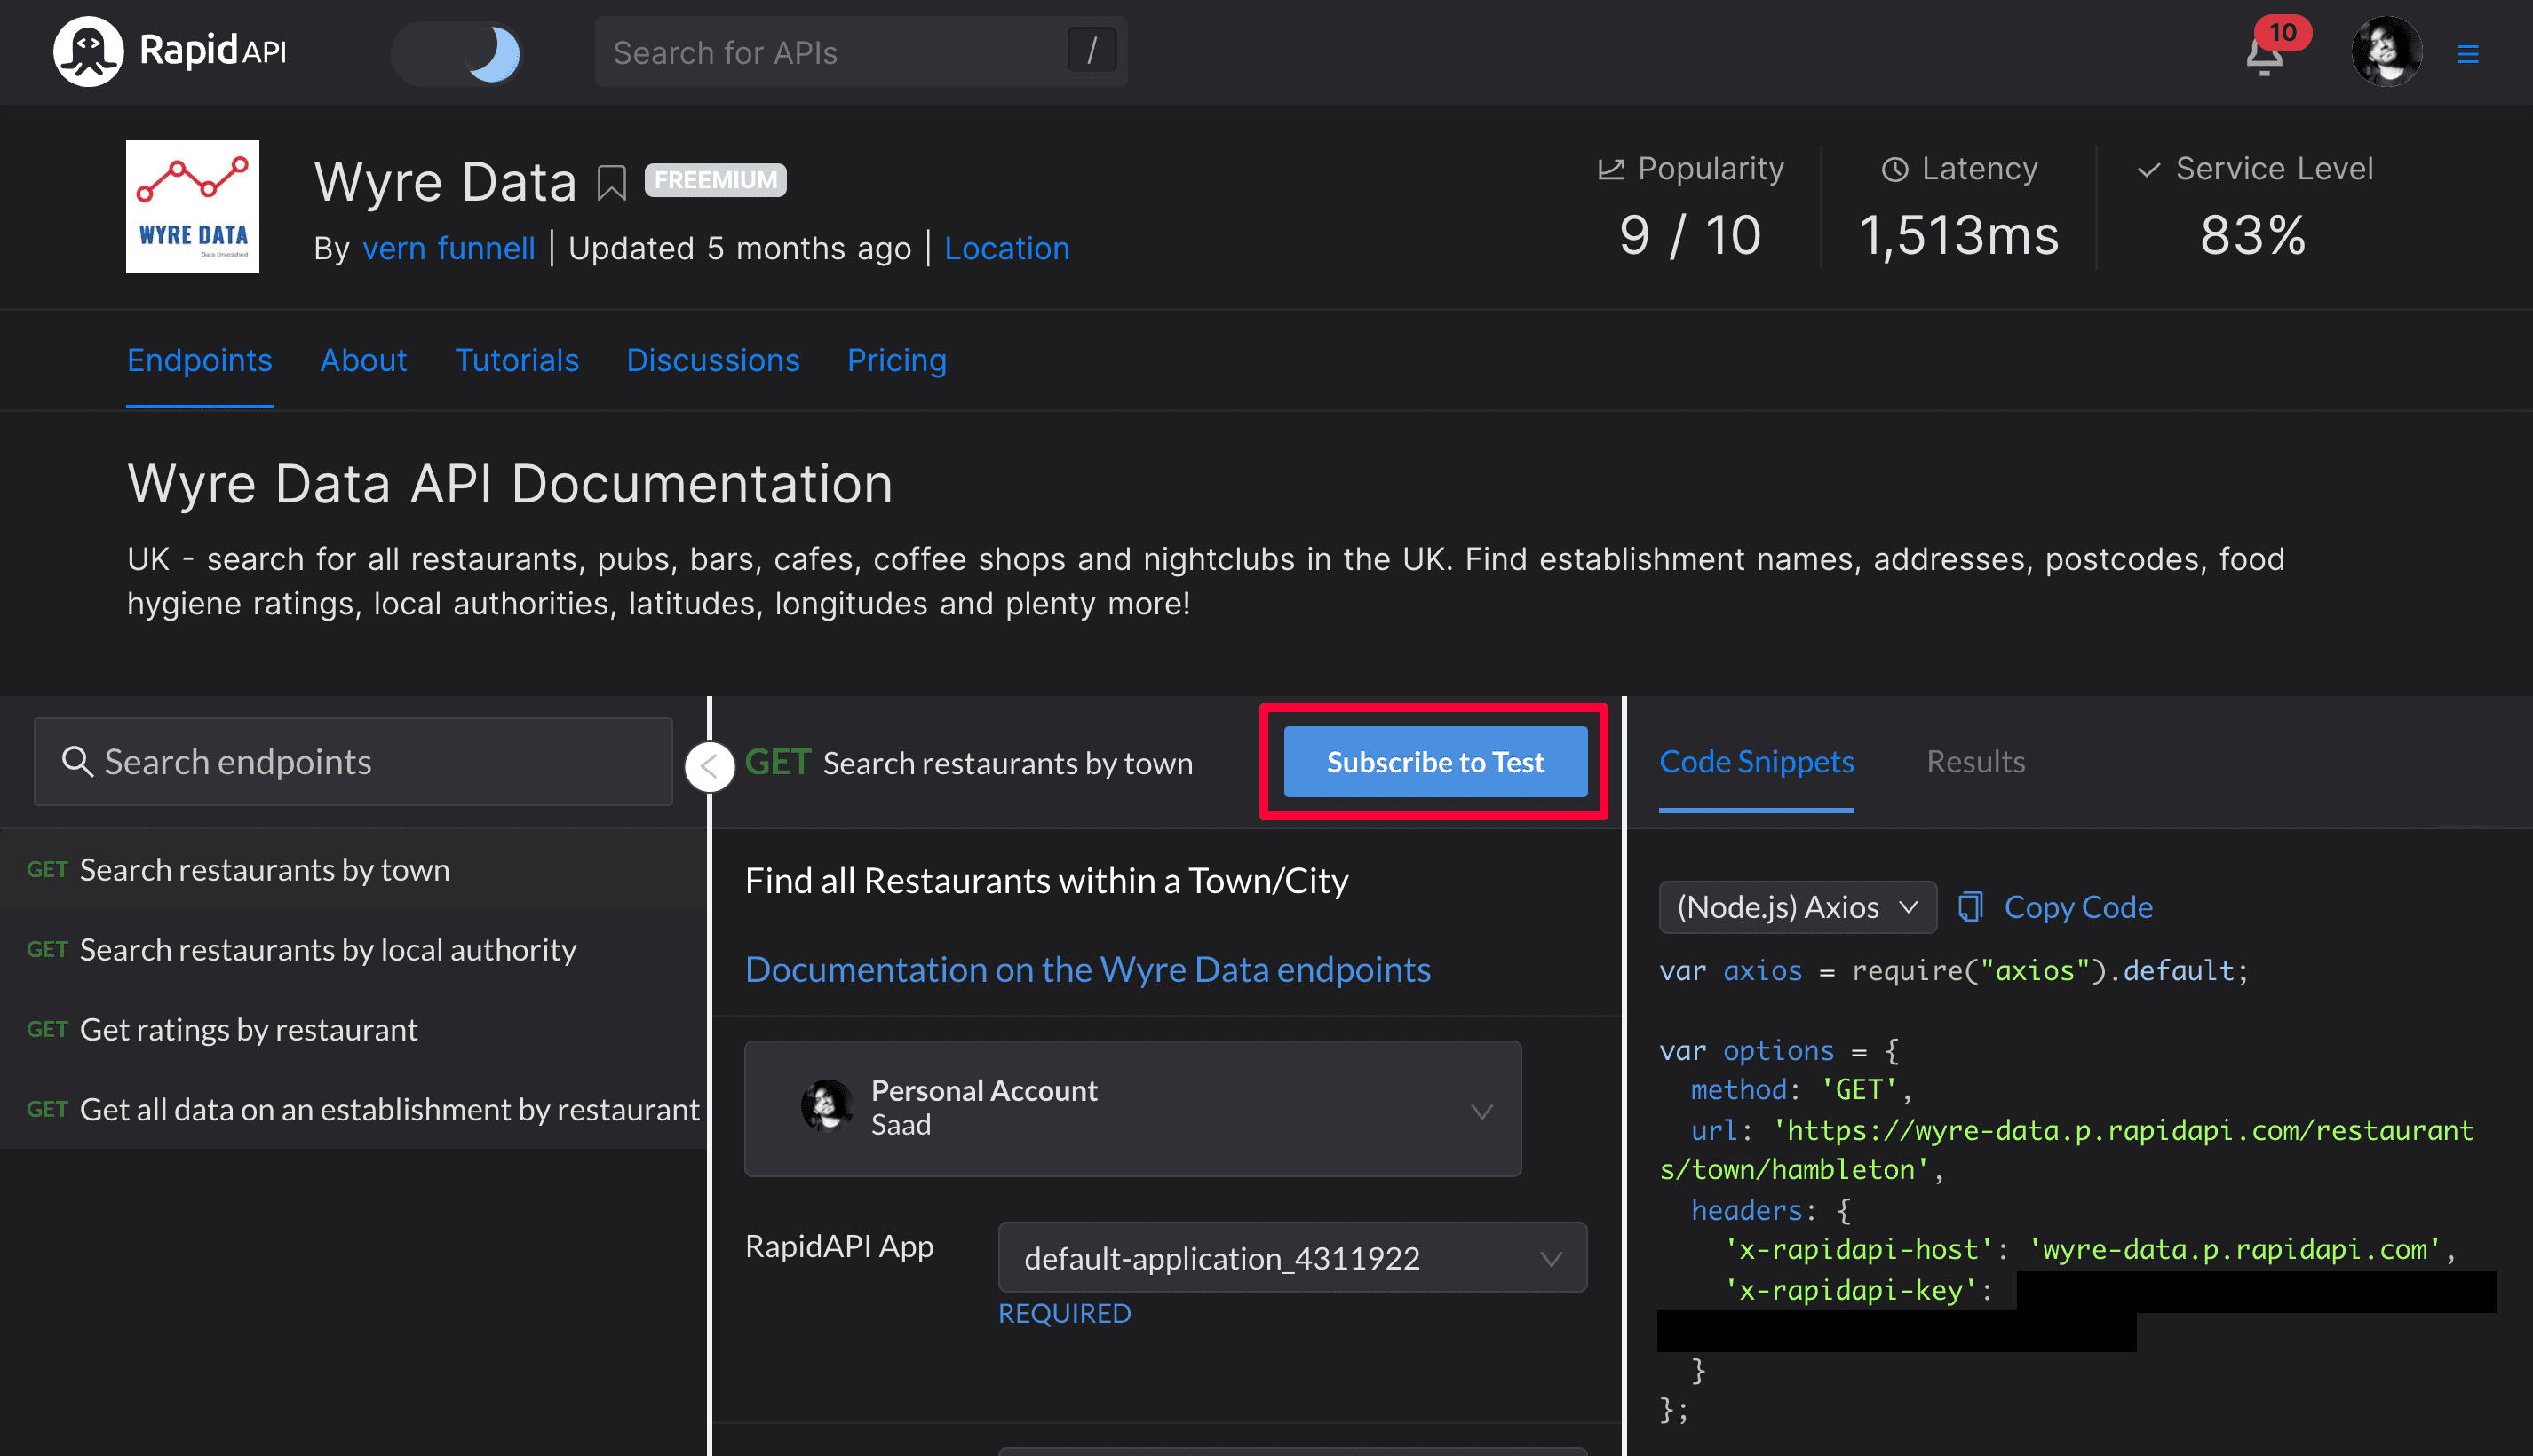The width and height of the screenshot is (2533, 1456).
Task: Click the dark mode moon toggle icon
Action: pos(496,52)
